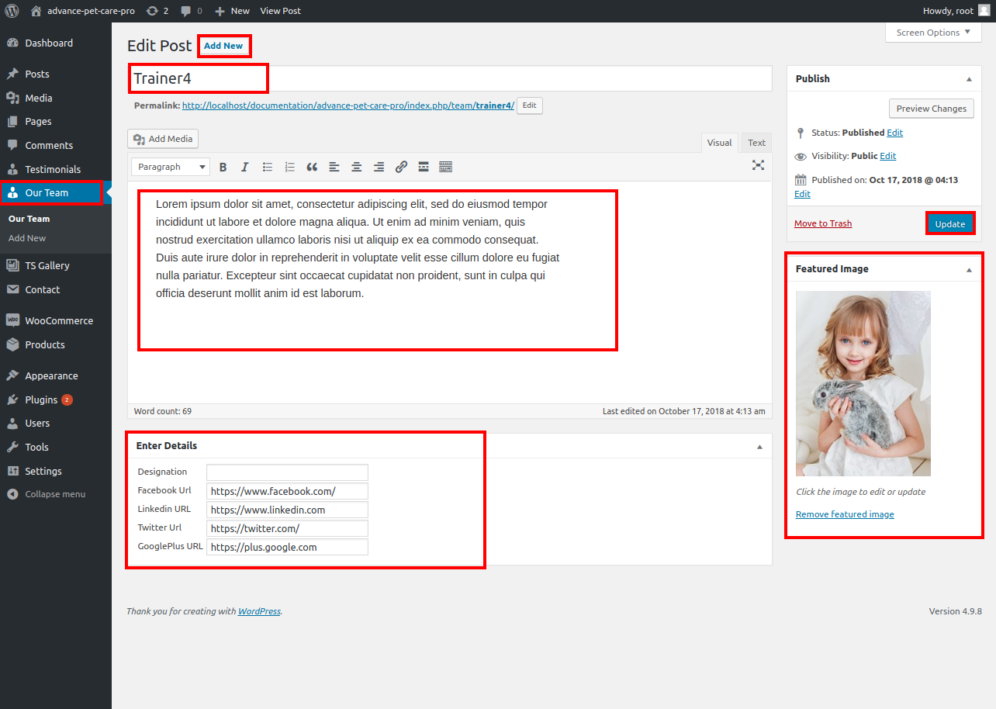The image size is (996, 709).
Task: Click the Insert/edit link icon
Action: point(401,167)
